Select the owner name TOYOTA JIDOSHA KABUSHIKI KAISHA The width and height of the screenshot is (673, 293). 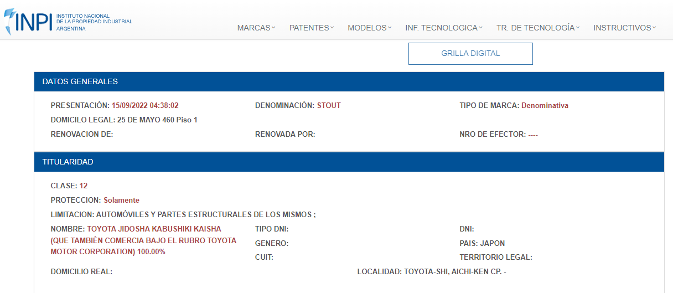[154, 229]
